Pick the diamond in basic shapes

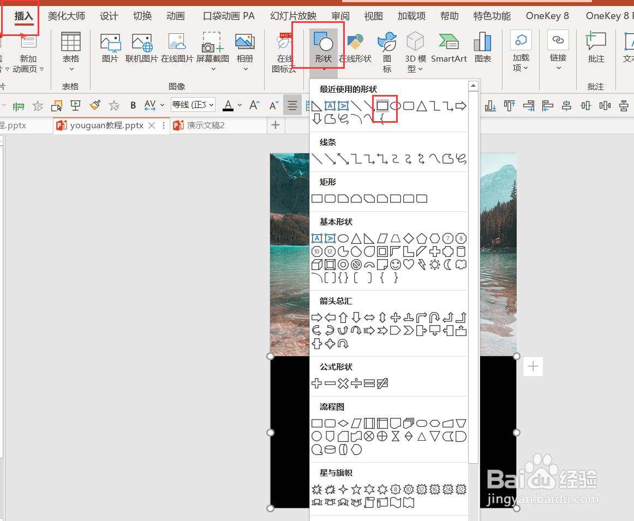(409, 238)
